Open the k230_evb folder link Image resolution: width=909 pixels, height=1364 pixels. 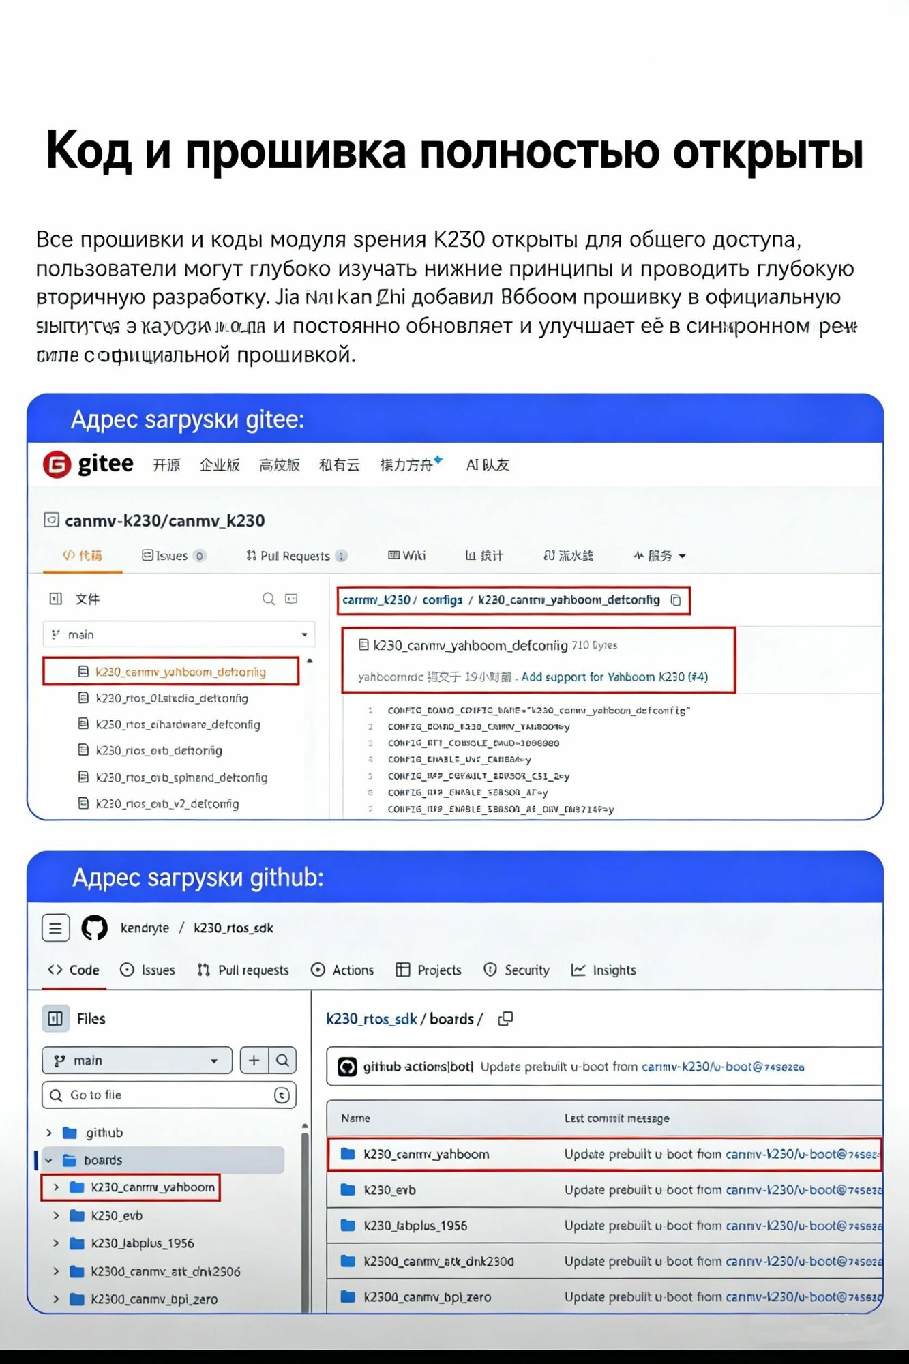tap(390, 1189)
